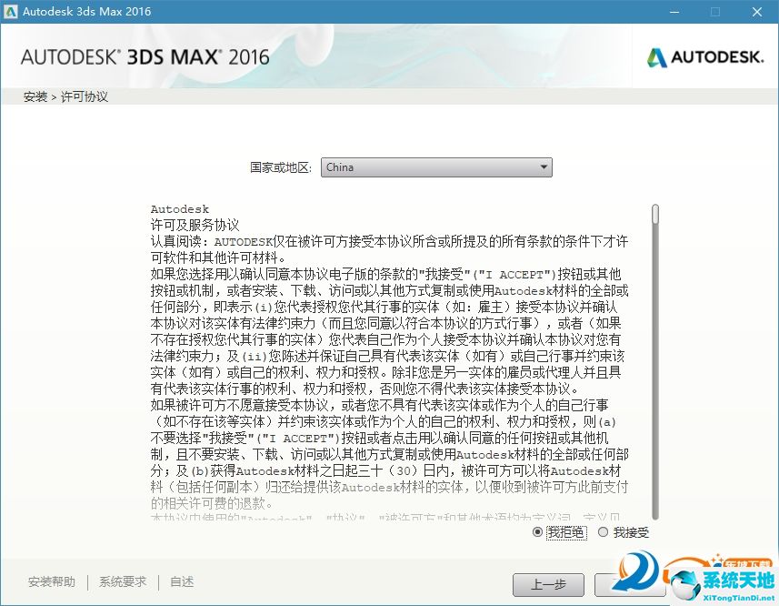Click the 安装 breadcrumb text
Image resolution: width=779 pixels, height=606 pixels.
[35, 96]
